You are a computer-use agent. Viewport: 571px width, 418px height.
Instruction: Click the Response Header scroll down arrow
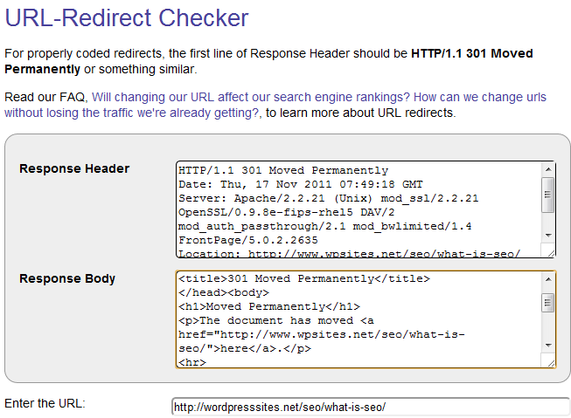coord(548,236)
